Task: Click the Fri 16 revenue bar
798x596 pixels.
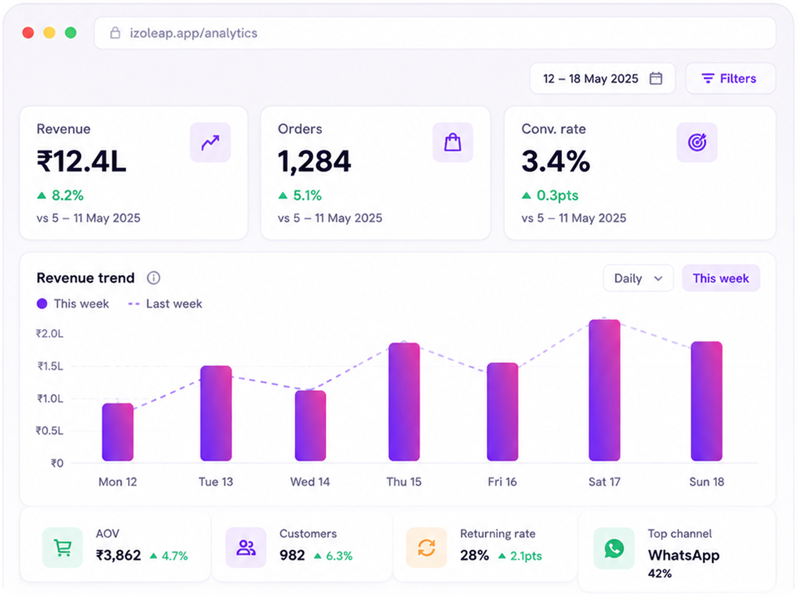Action: click(x=503, y=412)
